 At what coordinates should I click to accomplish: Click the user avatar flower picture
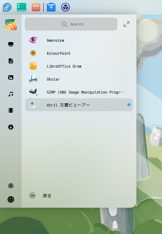tap(11, 25)
